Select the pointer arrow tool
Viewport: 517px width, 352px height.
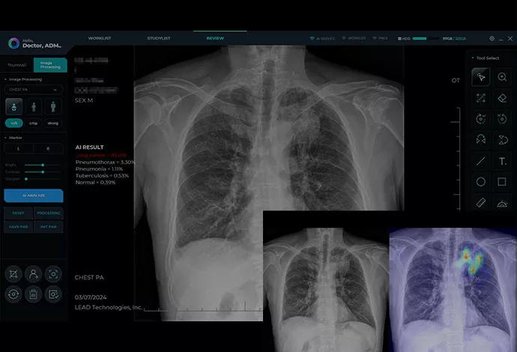(481, 77)
